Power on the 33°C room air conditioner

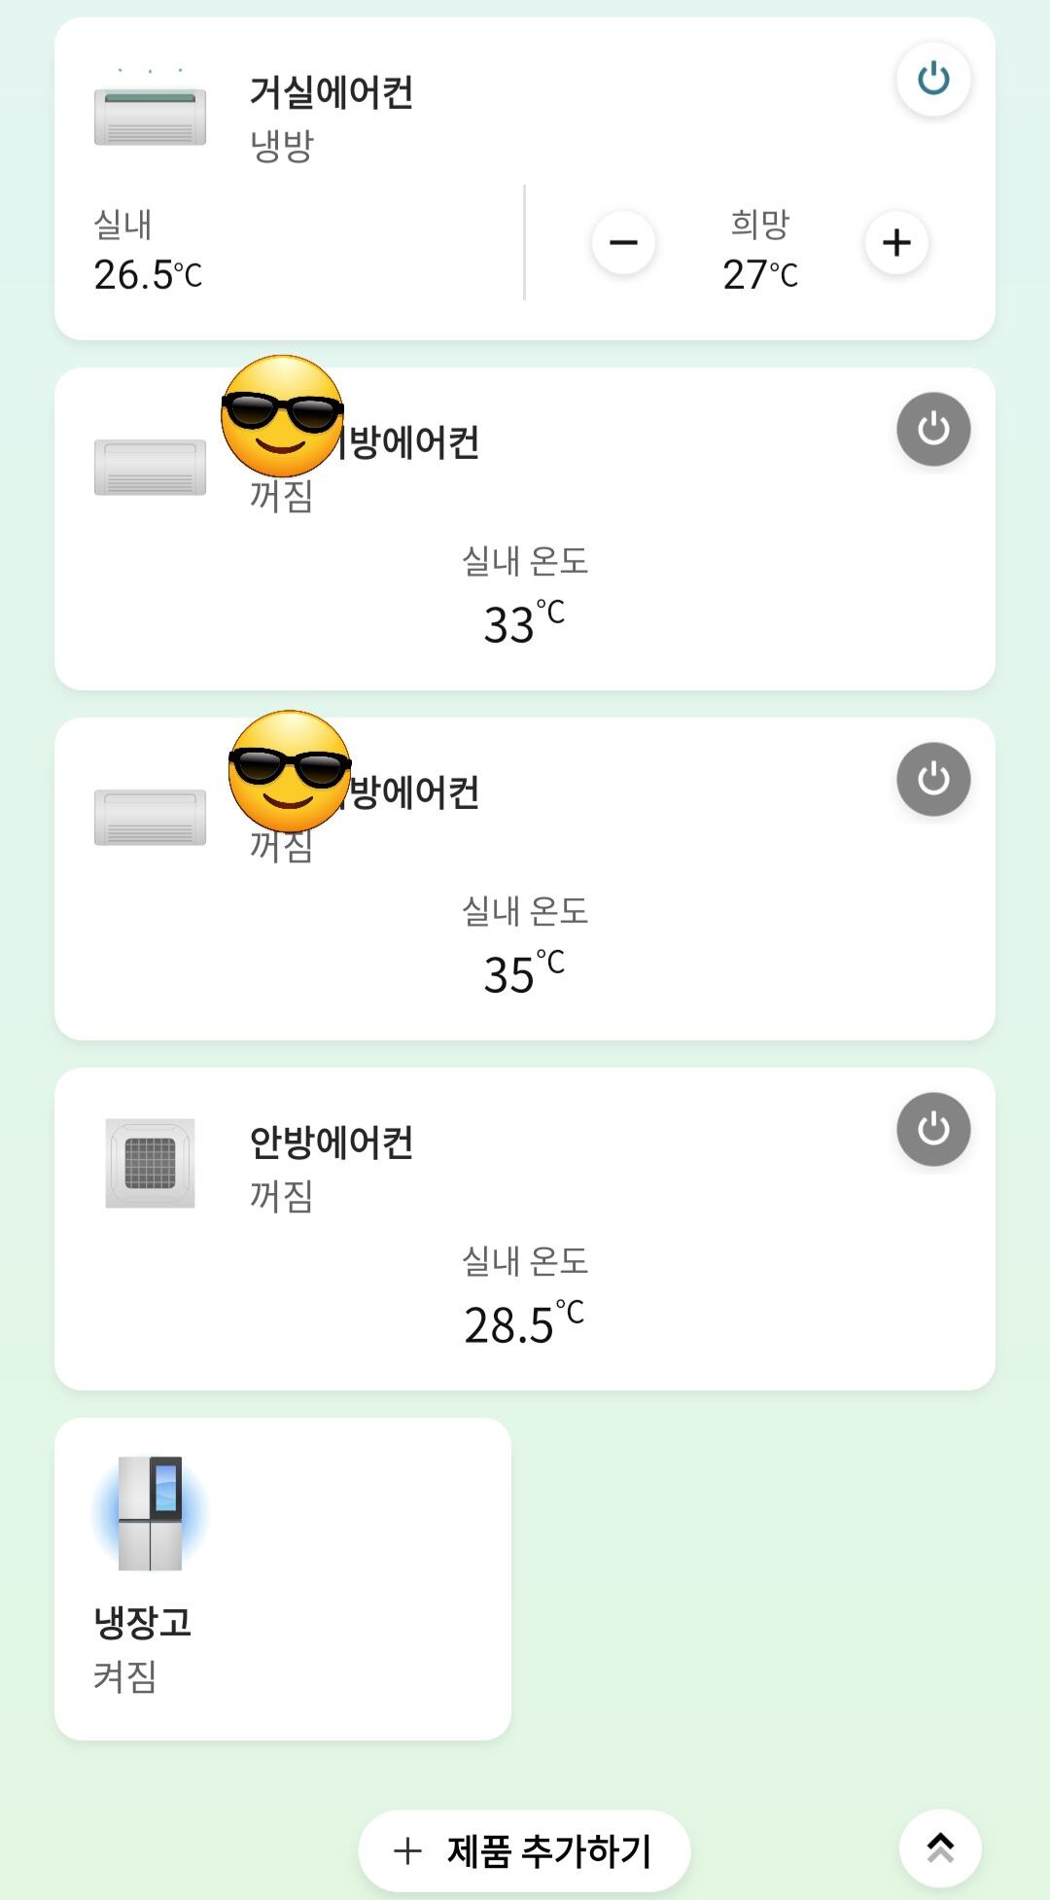pyautogui.click(x=933, y=429)
